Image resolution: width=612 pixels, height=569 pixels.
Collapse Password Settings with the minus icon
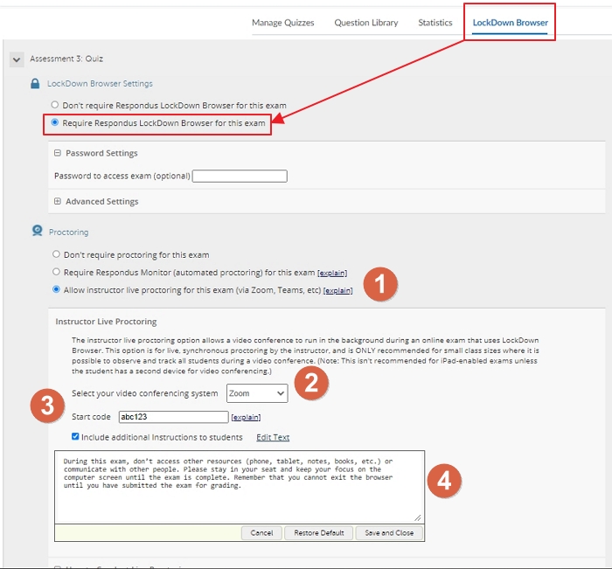[58, 153]
